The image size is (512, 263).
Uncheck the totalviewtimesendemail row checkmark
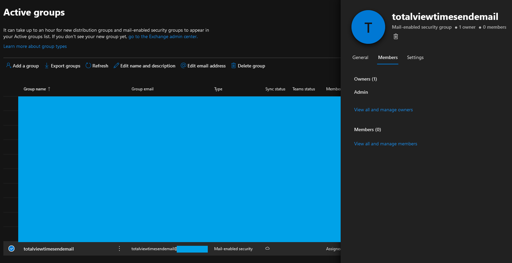[11, 249]
